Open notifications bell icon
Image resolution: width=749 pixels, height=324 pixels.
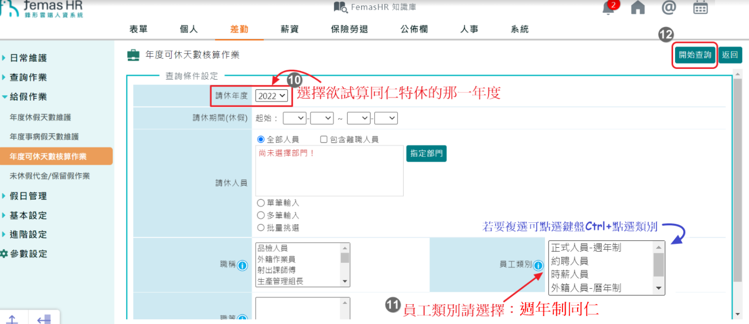[608, 8]
